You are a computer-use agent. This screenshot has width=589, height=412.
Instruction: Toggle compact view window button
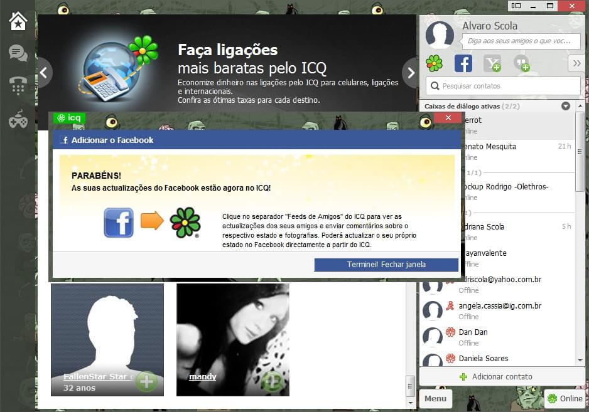pyautogui.click(x=516, y=6)
